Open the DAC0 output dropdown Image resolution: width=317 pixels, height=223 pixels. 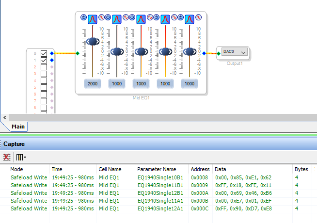click(234, 52)
